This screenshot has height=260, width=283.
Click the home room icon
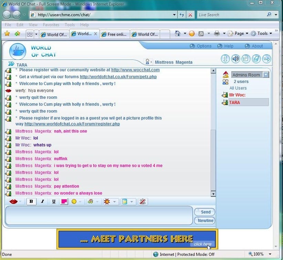coord(226,74)
